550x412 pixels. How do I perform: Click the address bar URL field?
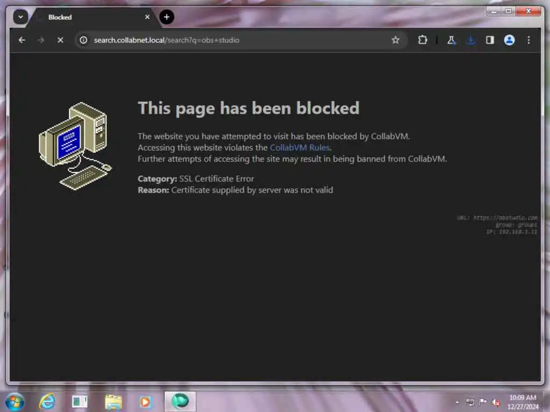click(240, 40)
